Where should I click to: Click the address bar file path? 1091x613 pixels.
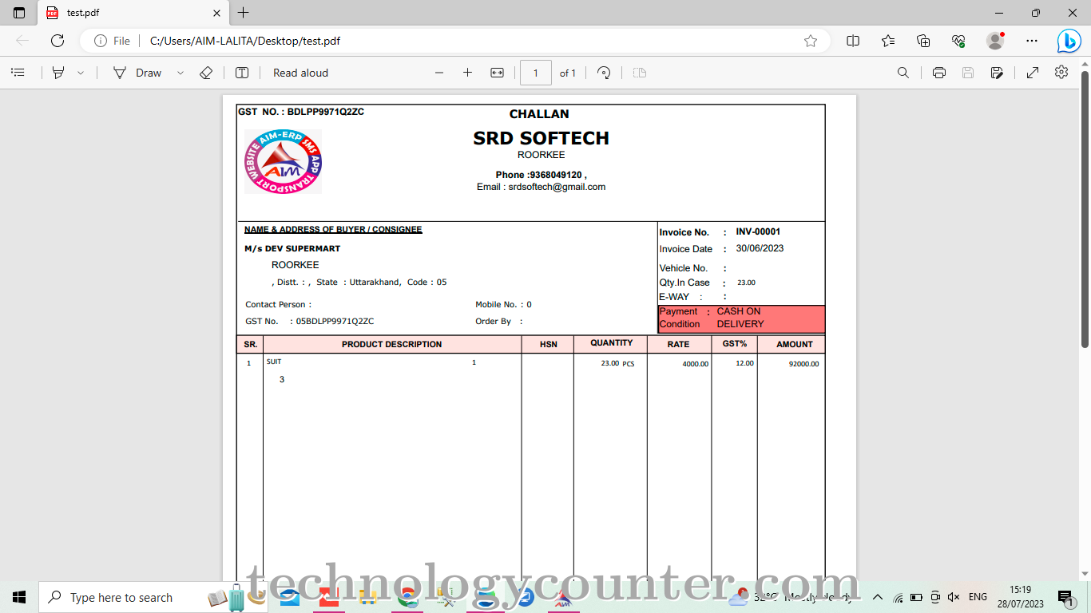244,41
